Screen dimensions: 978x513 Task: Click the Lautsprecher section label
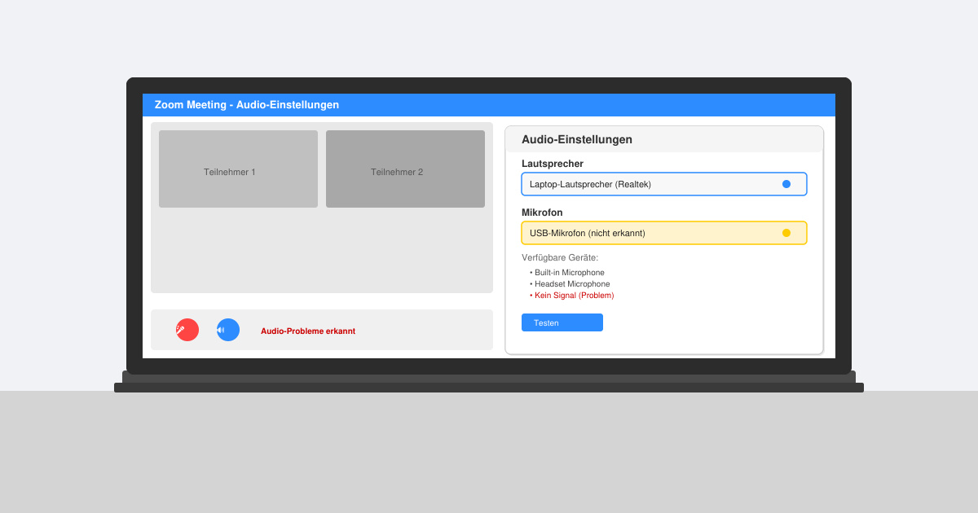(553, 164)
